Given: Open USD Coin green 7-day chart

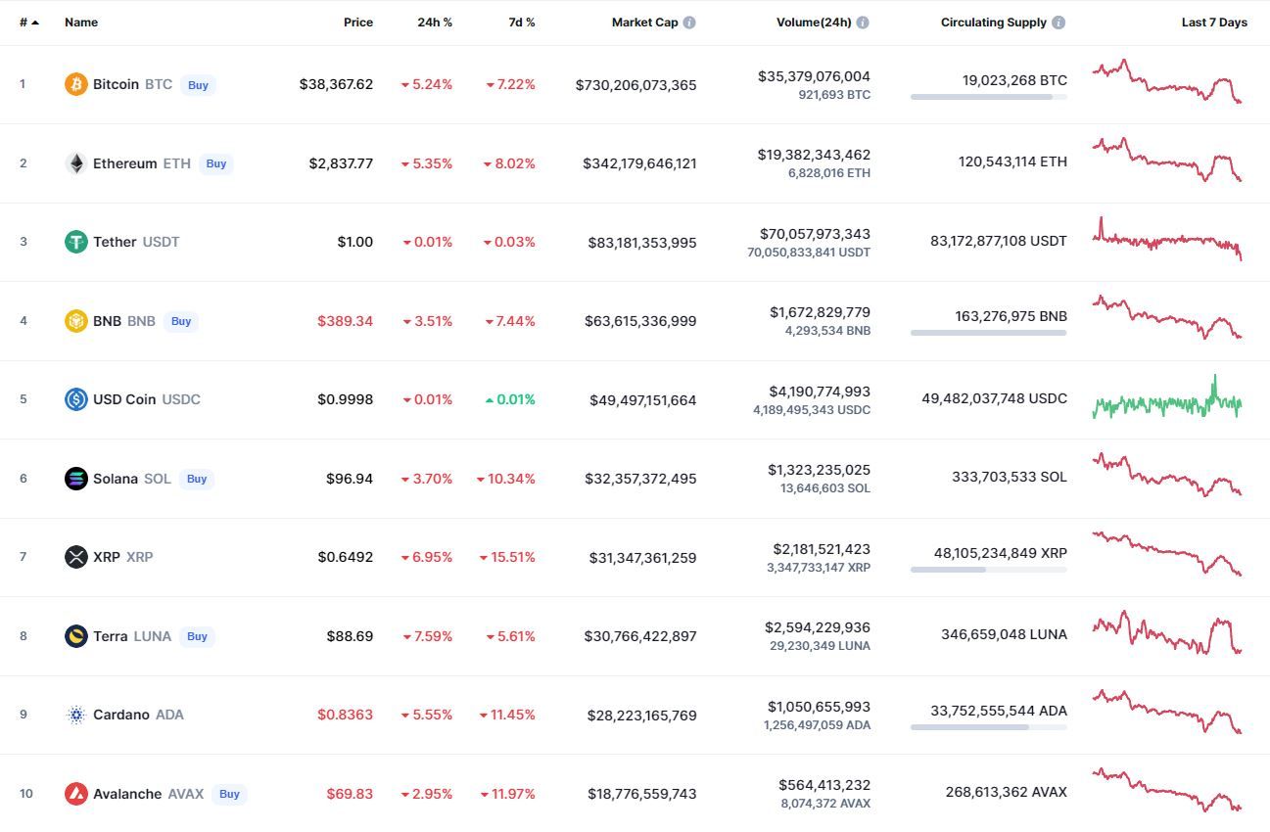Looking at the screenshot, I should coord(1167,396).
